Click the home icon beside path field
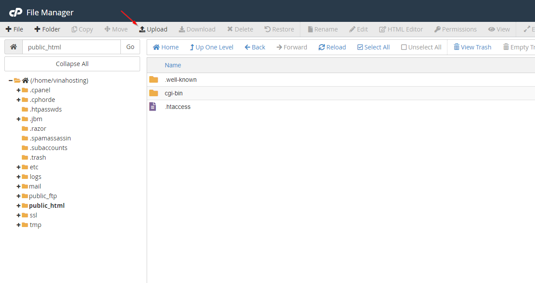Screen dimensions: 535x283 pyautogui.click(x=14, y=47)
